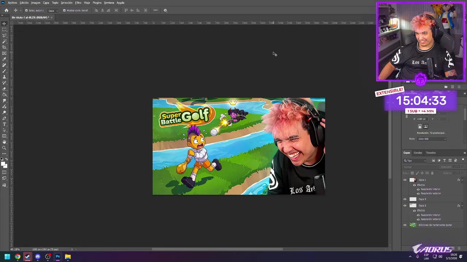Select the History Brush tool
Viewport: 467px width, 262px height.
click(4, 83)
